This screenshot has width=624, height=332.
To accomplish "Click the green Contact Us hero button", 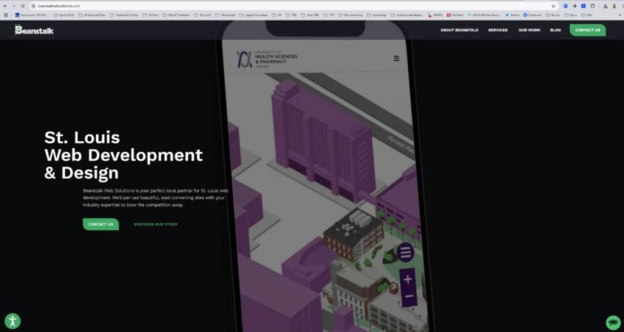I will [x=101, y=224].
